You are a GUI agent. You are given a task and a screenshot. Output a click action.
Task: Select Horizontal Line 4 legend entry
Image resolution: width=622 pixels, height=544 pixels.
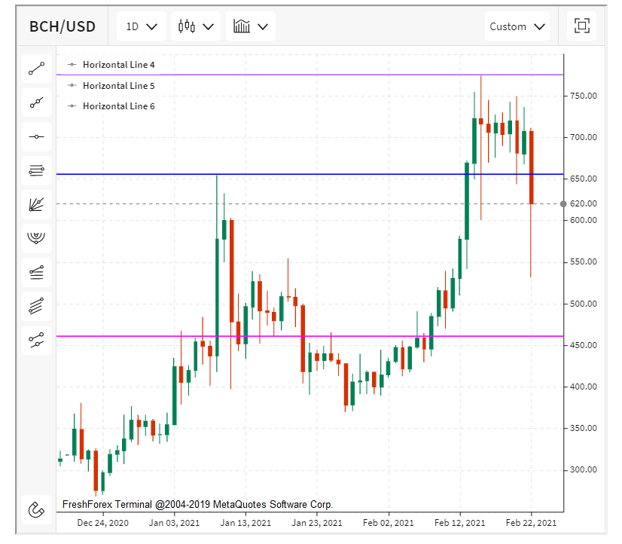tap(111, 65)
